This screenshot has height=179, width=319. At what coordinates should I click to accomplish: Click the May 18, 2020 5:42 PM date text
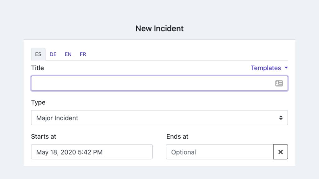point(69,152)
